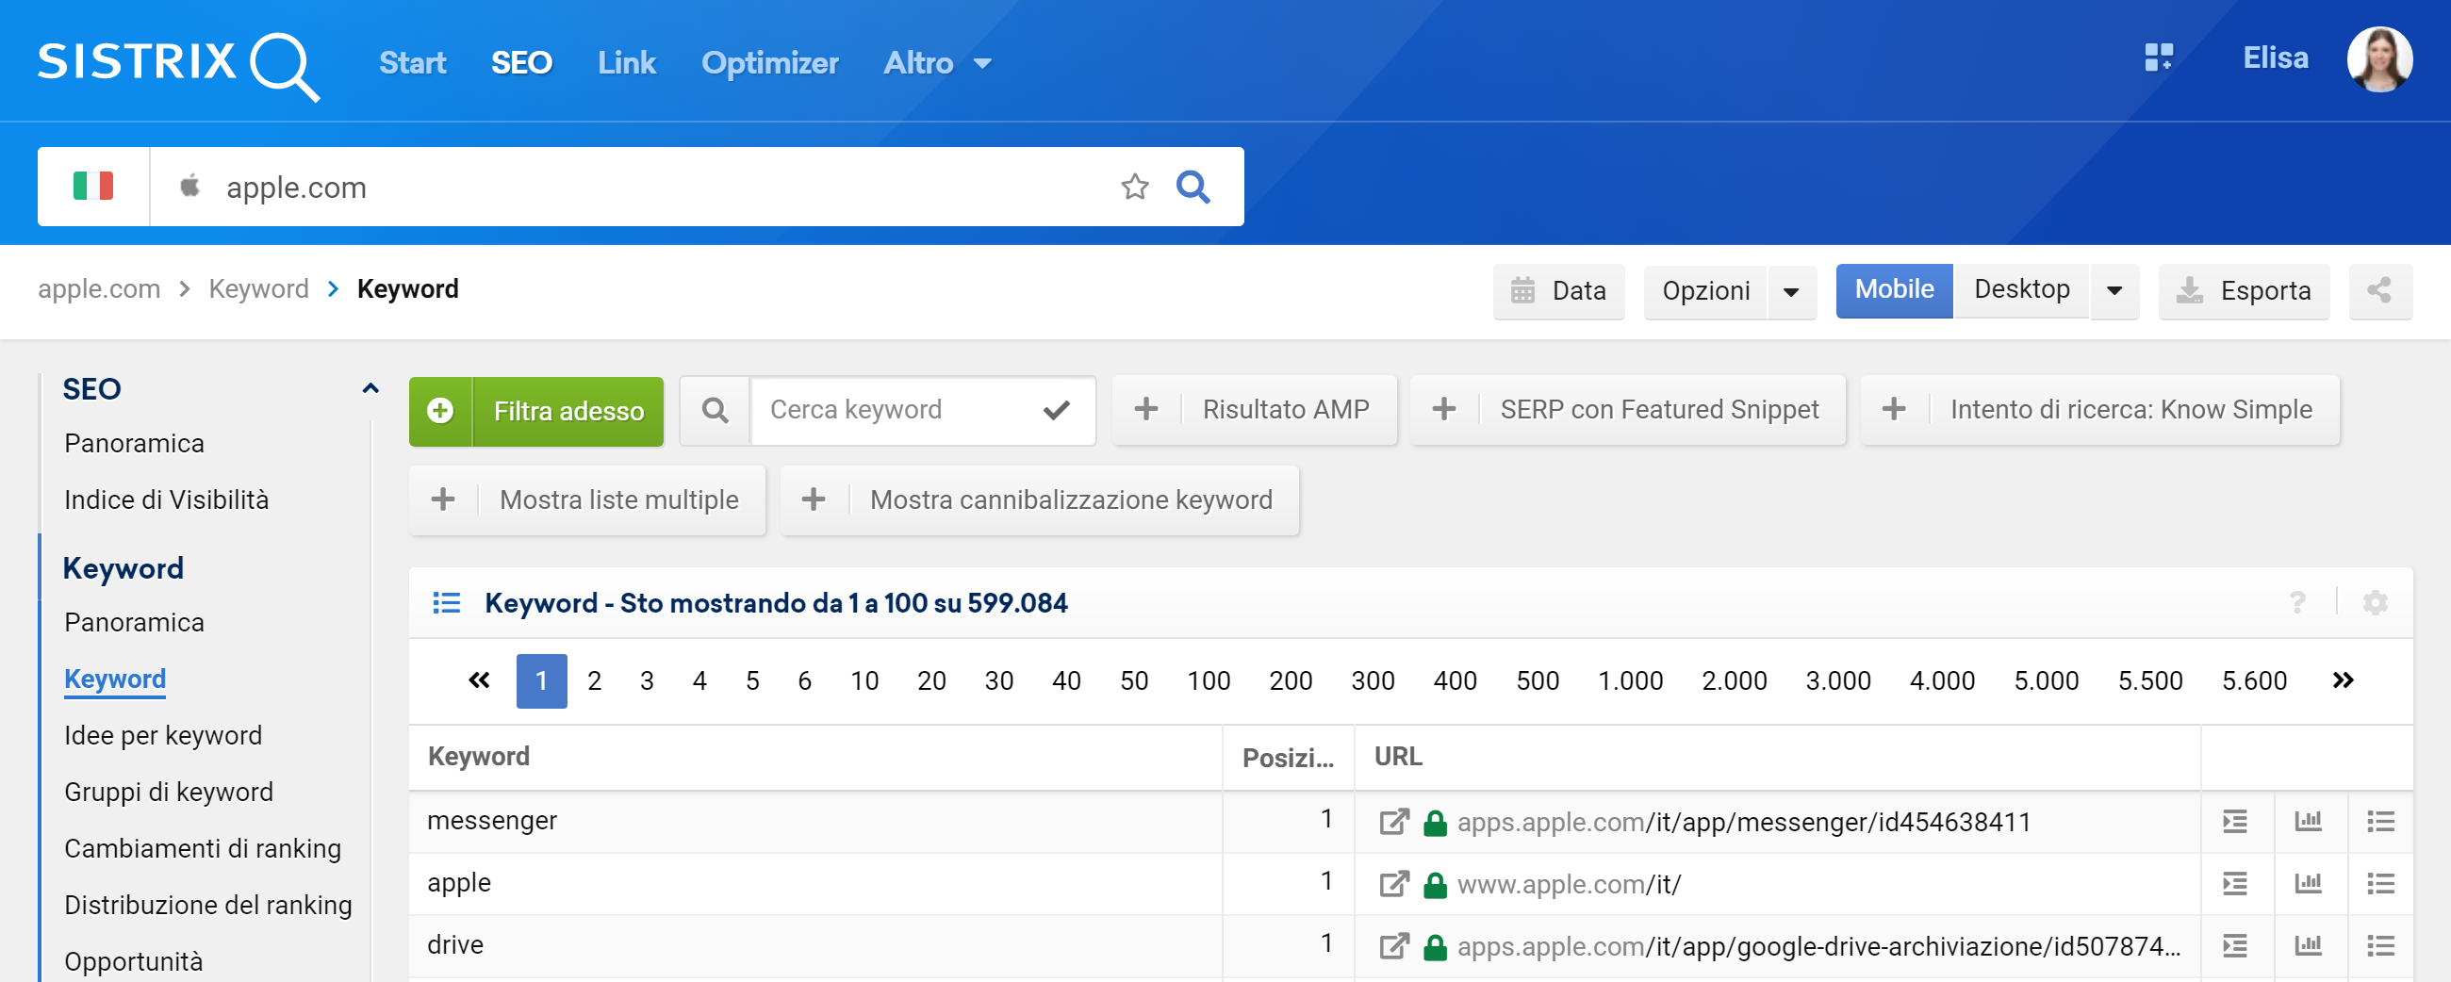This screenshot has width=2451, height=982.
Task: Open external link for drive URL
Action: tap(1394, 946)
